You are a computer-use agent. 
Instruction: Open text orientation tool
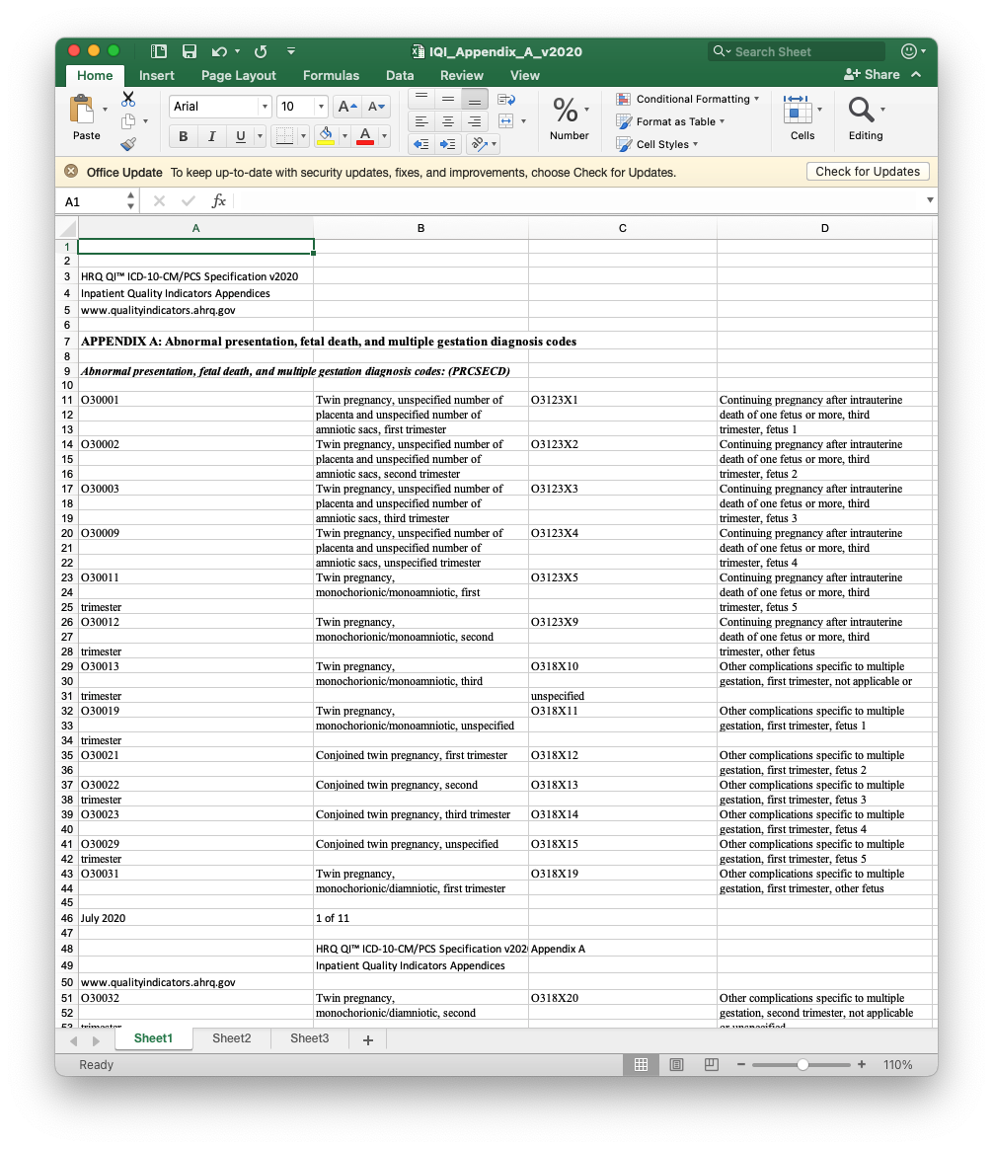click(480, 144)
